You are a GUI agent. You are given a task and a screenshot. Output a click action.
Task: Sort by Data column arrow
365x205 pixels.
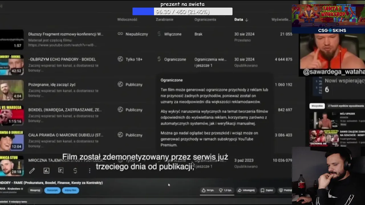[x=247, y=20]
